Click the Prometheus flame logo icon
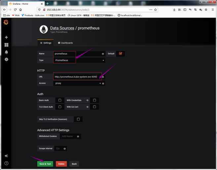Viewport: 217px width, 170px height. click(44, 29)
